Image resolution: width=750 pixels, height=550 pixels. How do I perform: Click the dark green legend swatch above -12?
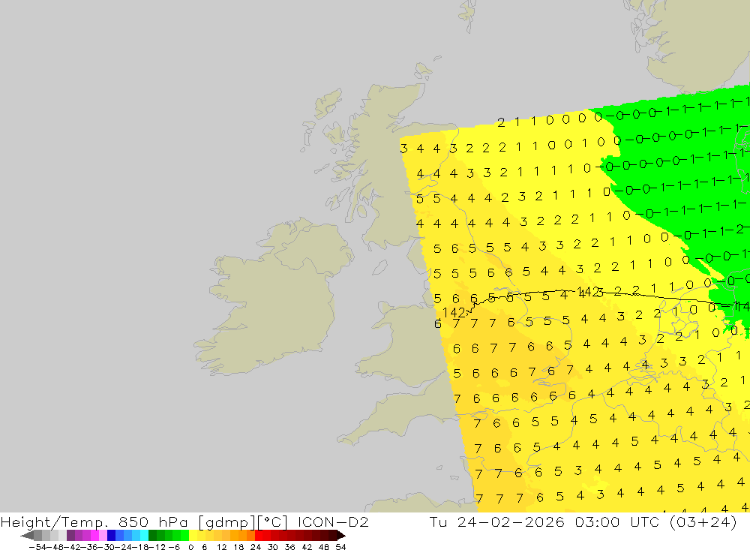[152, 535]
